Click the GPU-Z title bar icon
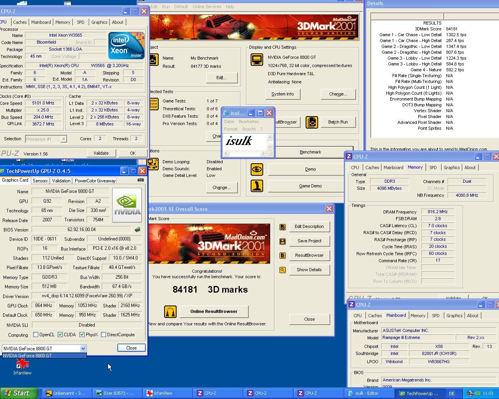The height and width of the screenshot is (399, 499). [x=2, y=171]
